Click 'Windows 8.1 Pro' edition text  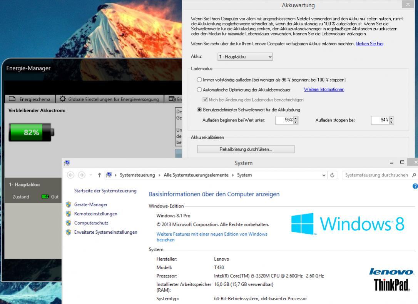click(173, 216)
